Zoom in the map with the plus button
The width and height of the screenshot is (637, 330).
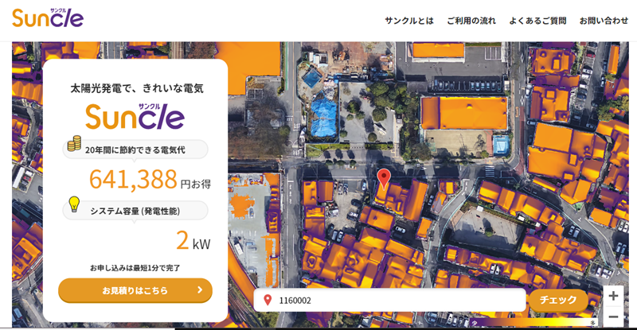pos(613,296)
